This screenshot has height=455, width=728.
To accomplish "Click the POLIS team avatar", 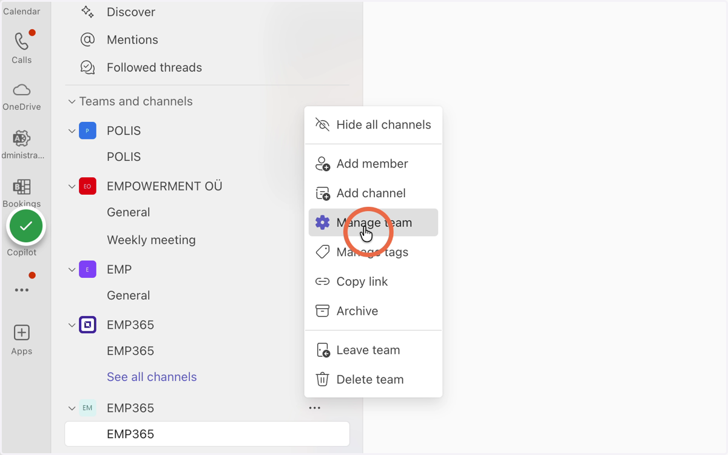I will coord(87,131).
